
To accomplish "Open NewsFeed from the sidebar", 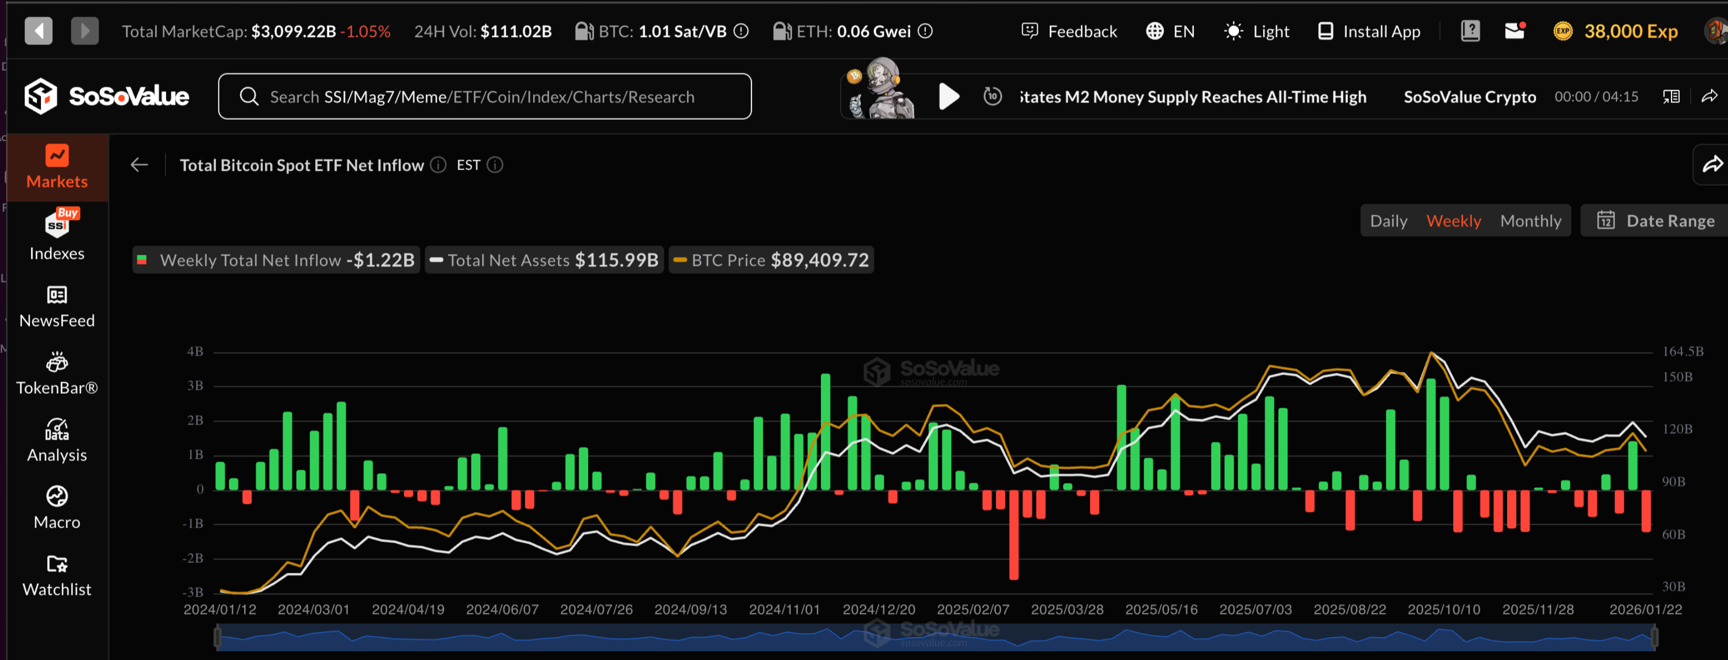I will [x=57, y=306].
